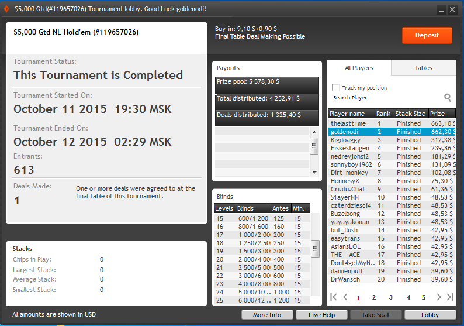Screen dimensions: 464x326
Task: Select player S1ayerNN
Action: (x=392, y=197)
